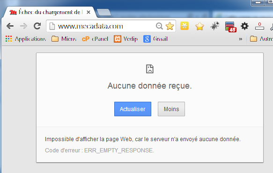Viewport: 273px width, 173px height.
Task: Bookmark this page with the address bar star
Action: coord(170,26)
